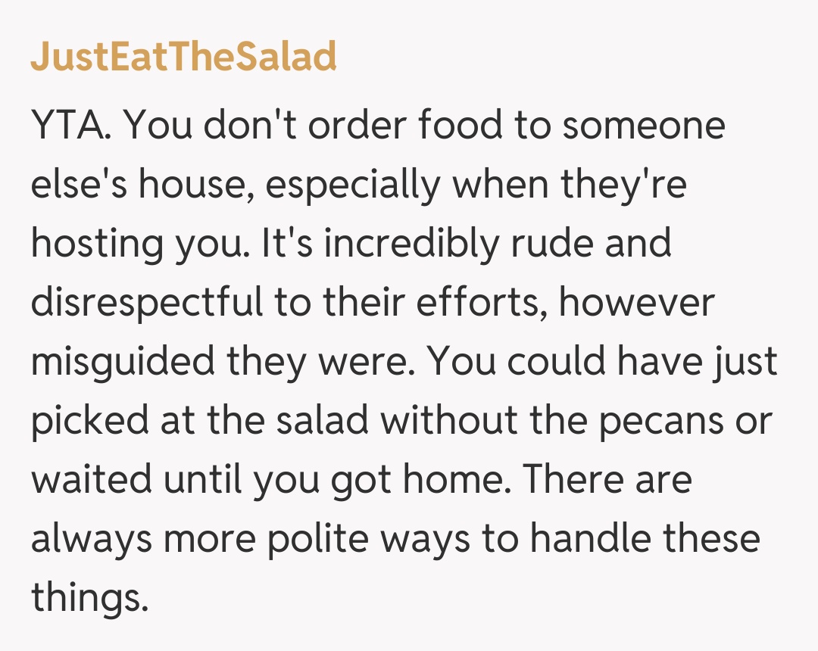Select the word "disrespectful" in the comment
Viewport: 818px width, 651px height.
tap(148, 303)
